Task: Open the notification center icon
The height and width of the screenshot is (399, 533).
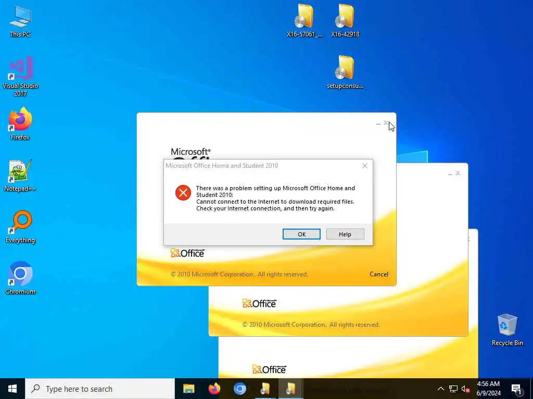Action: 516,389
